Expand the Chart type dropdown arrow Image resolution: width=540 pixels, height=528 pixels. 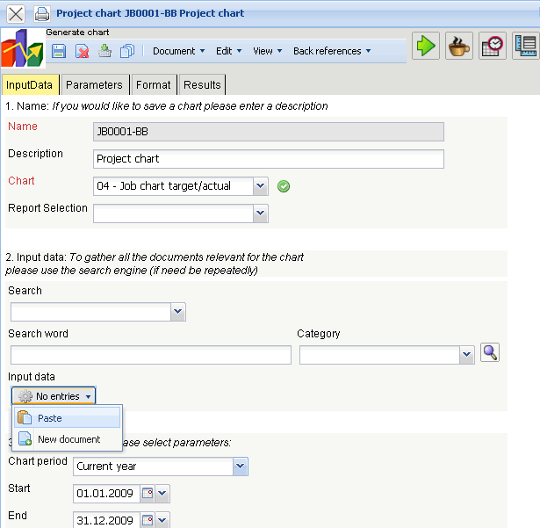[x=261, y=186]
